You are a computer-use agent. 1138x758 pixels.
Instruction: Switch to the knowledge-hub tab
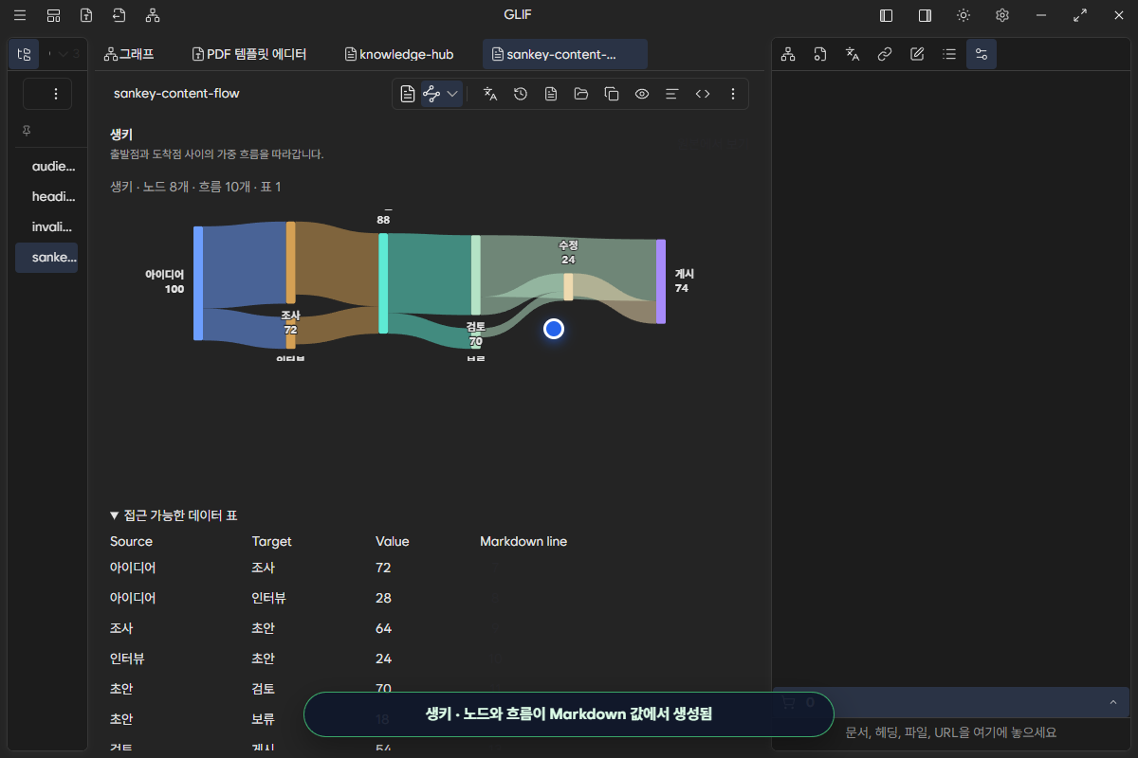pos(398,54)
